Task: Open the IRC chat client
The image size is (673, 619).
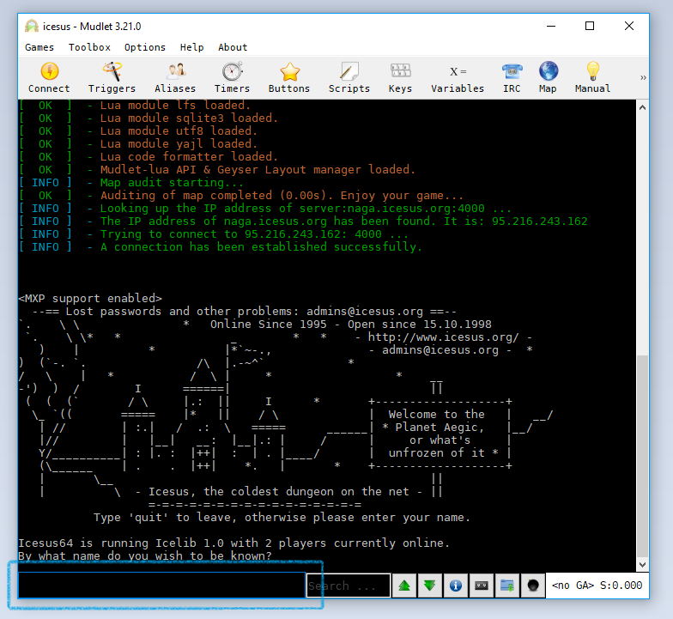Action: pyautogui.click(x=512, y=77)
